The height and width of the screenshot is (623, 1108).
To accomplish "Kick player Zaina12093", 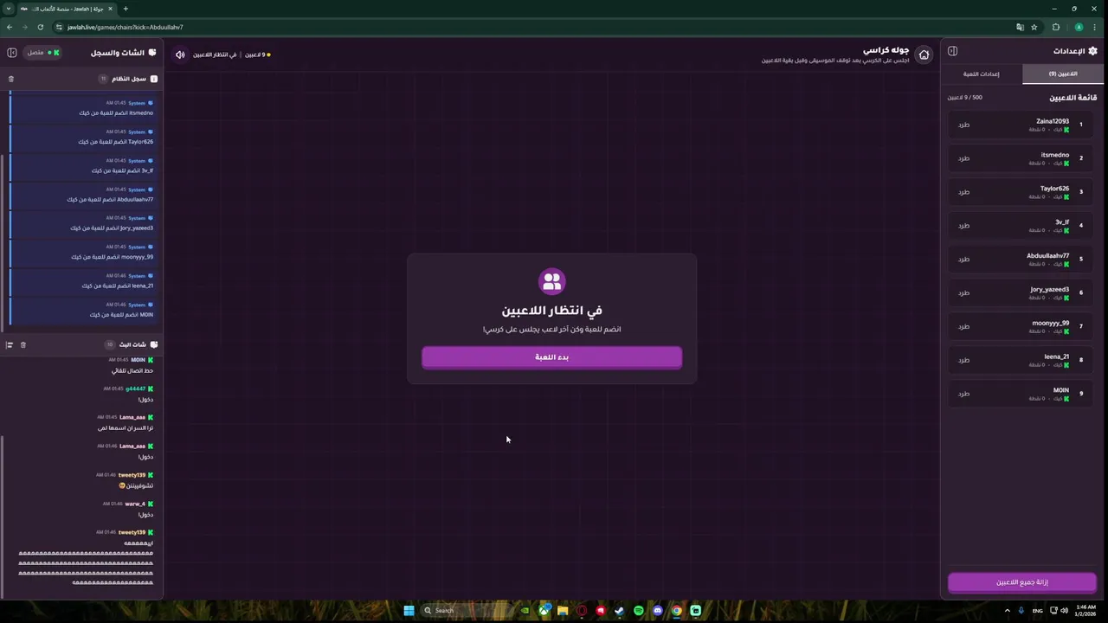I will coord(963,125).
